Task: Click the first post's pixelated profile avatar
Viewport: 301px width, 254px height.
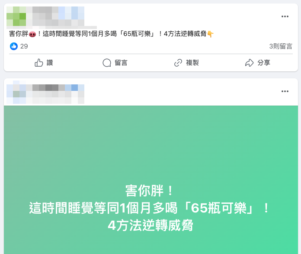Action: tap(16, 16)
